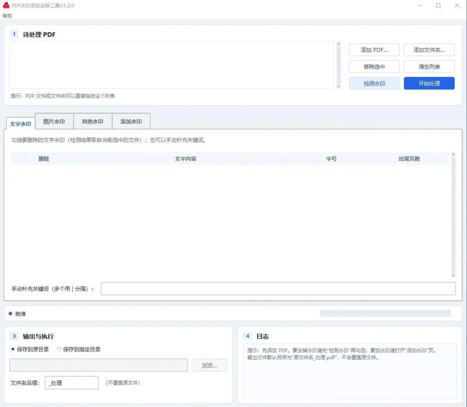Click the 就绪 status indicator dot
Viewport: 467px width, 407px height.
pos(10,314)
